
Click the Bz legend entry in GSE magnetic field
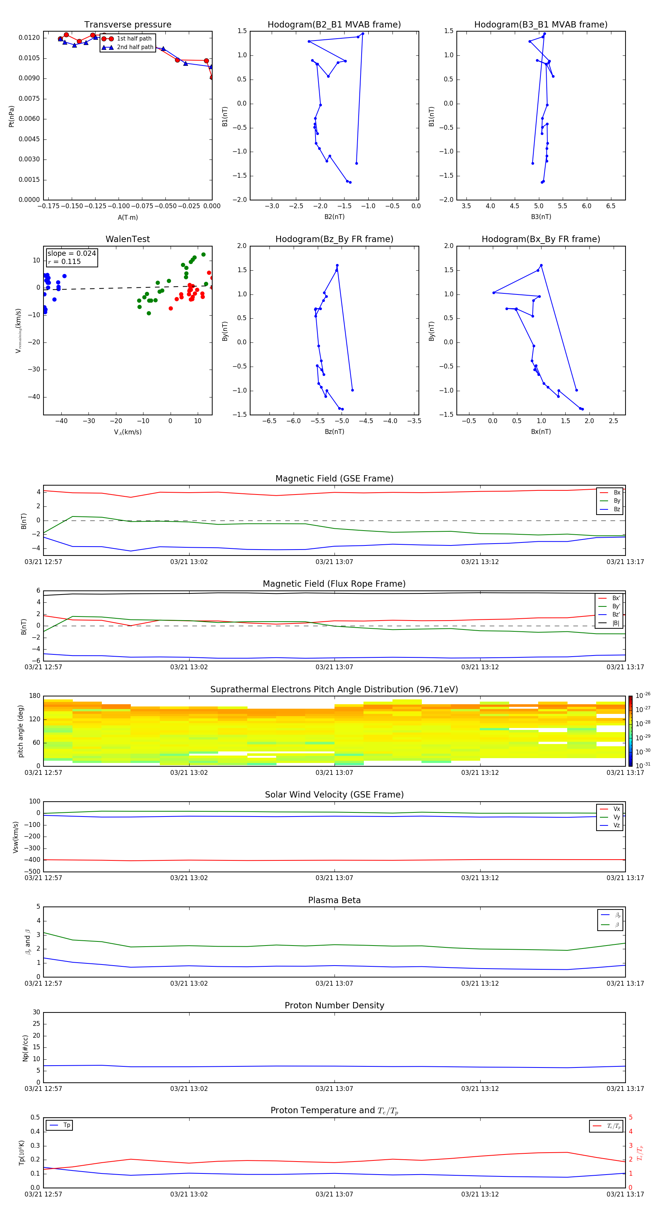[610, 509]
